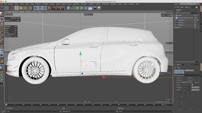Select the Move tool in toolbar
This screenshot has width=202, height=113.
click(17, 8)
